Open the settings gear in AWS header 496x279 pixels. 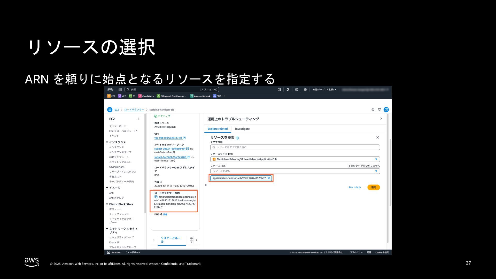(x=305, y=90)
